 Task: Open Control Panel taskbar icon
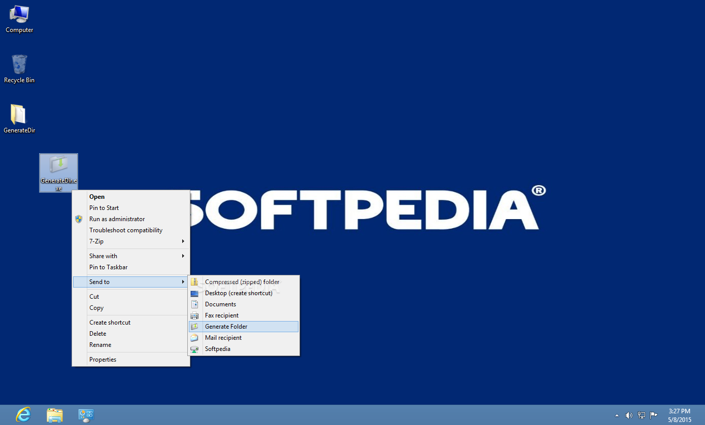pyautogui.click(x=86, y=415)
